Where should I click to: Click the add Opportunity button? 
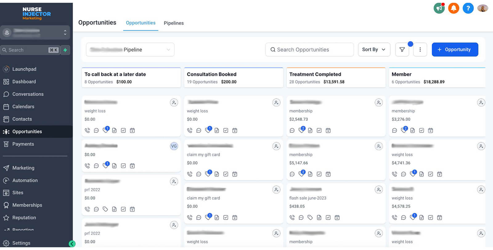[x=455, y=50]
